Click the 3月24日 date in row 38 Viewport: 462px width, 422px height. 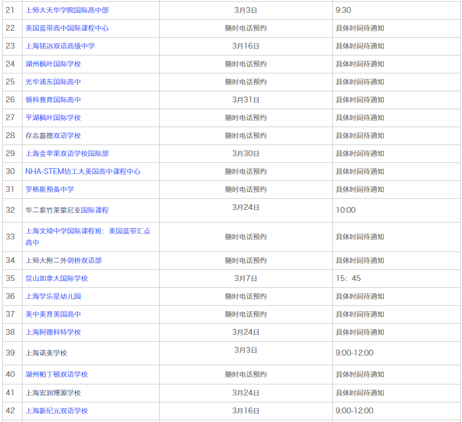245,332
